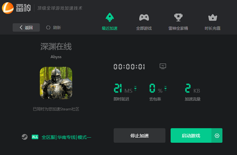Click the Abyss knight game thumbnail
This screenshot has height=155, width=237.
(x=56, y=83)
